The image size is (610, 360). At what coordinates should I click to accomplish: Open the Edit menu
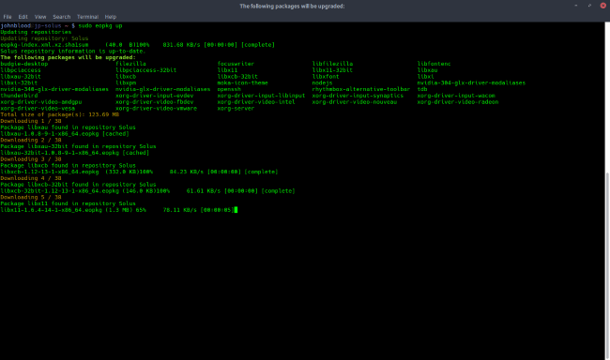23,17
